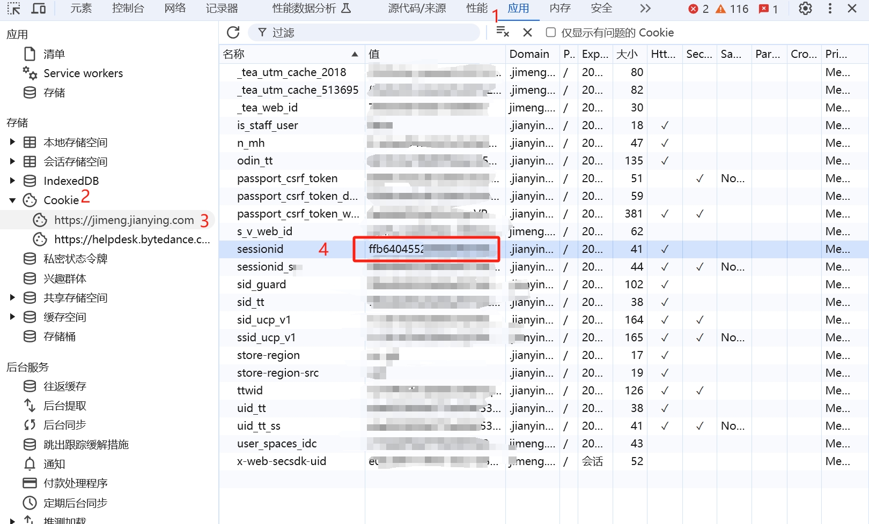Image resolution: width=869 pixels, height=524 pixels.
Task: Collapse the Cookie tree node
Action: (12, 200)
